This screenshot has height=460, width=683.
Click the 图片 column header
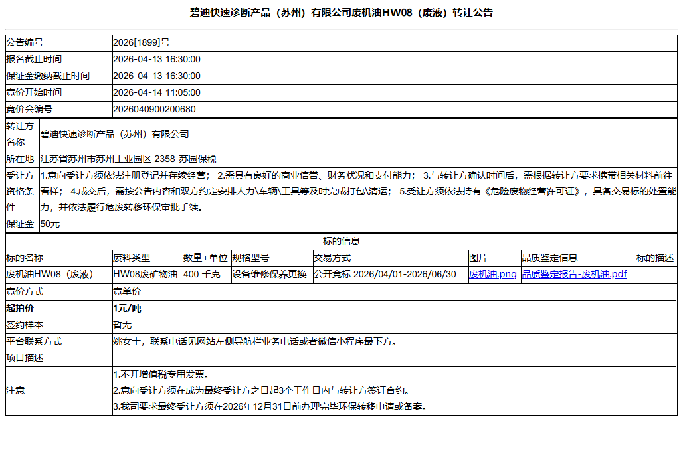click(x=478, y=258)
